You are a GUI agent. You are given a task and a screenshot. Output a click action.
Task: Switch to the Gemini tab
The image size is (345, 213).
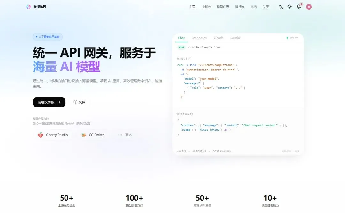pyautogui.click(x=235, y=38)
